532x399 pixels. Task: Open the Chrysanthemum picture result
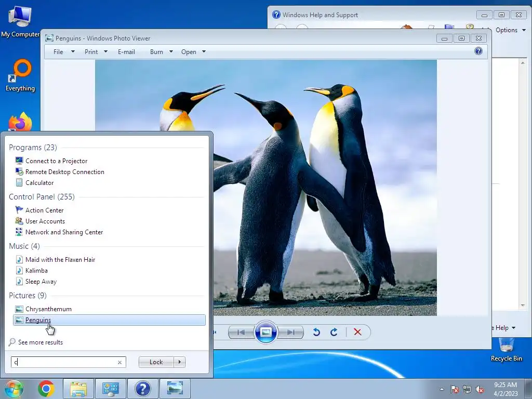(x=109, y=309)
